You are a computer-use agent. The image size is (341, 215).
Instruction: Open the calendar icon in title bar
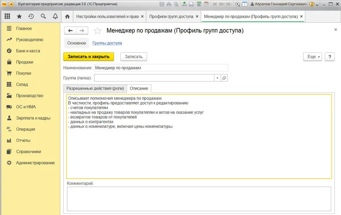[x=206, y=4]
